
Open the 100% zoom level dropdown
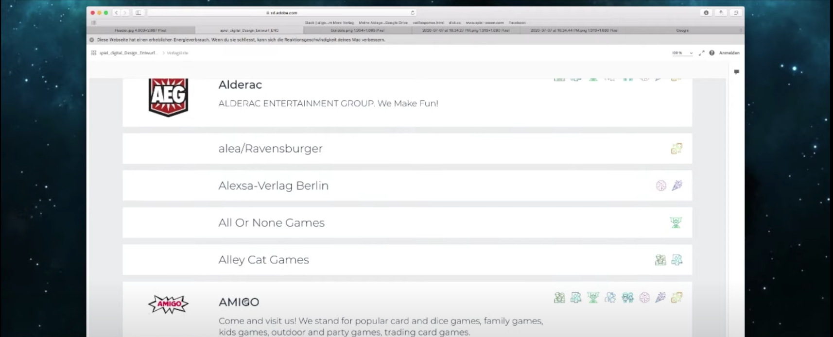point(682,53)
